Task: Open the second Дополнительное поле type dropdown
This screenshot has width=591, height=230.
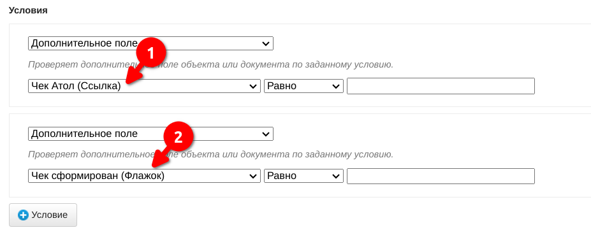Action: coord(150,134)
